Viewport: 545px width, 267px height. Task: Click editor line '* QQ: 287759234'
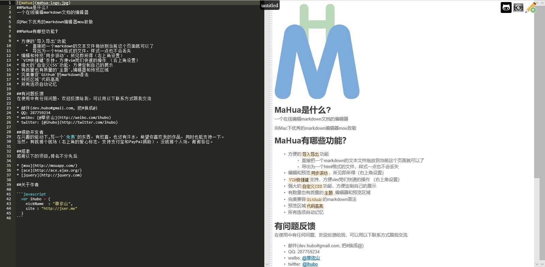(x=33, y=113)
